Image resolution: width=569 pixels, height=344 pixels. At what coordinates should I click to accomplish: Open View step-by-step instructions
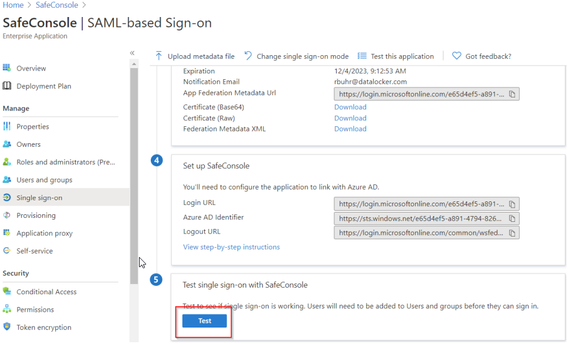click(232, 247)
